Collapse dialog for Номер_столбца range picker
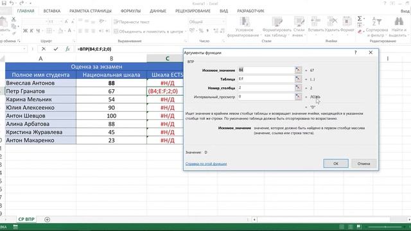 (298, 88)
